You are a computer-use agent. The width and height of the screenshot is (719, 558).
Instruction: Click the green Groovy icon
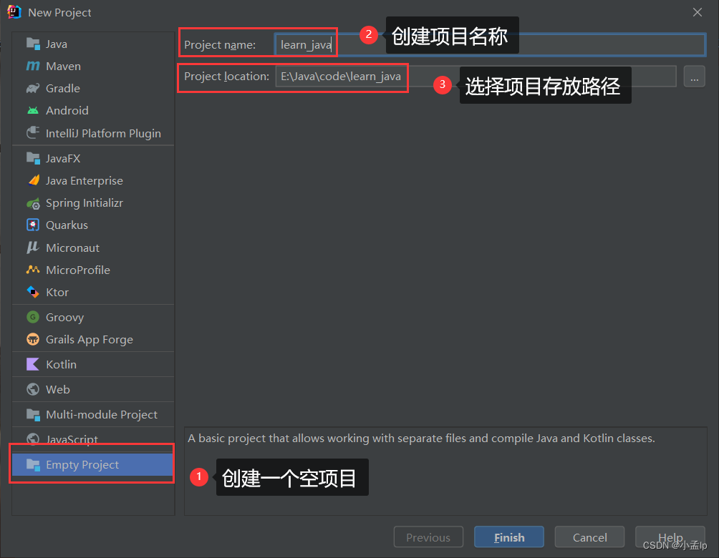(x=33, y=317)
